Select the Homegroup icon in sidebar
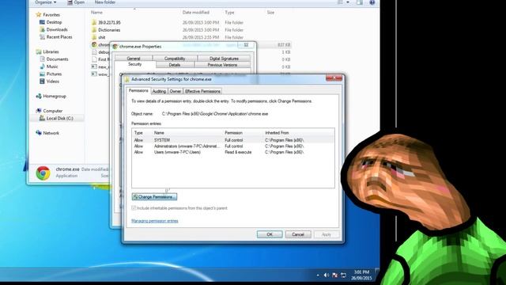 pyautogui.click(x=39, y=96)
